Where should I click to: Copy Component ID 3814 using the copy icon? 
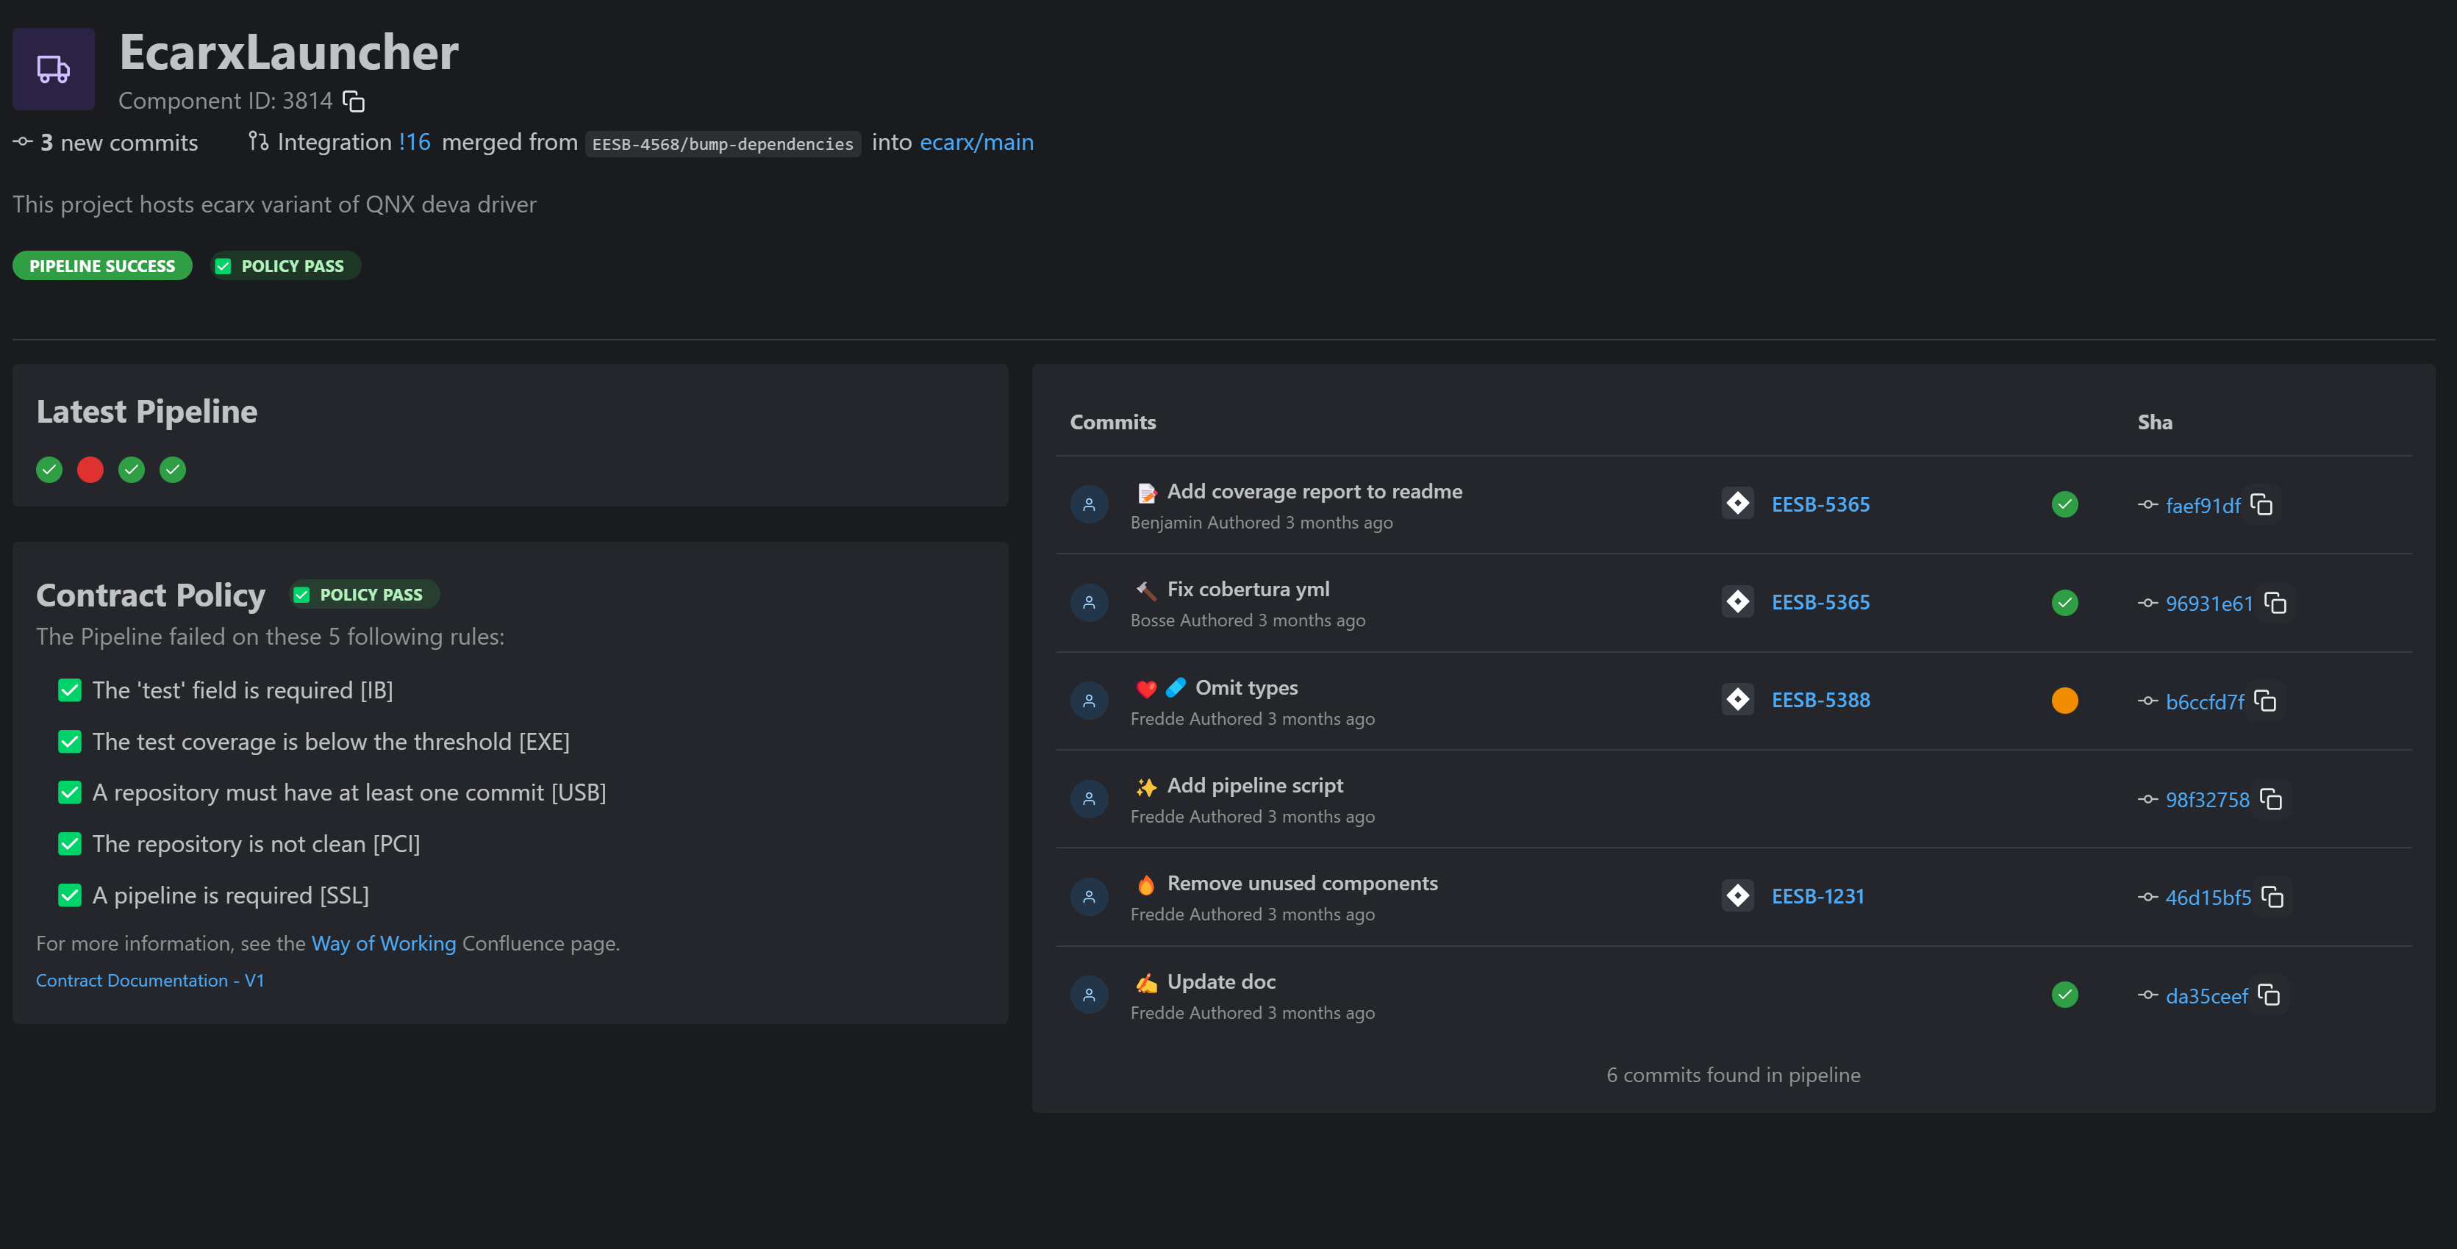(352, 101)
